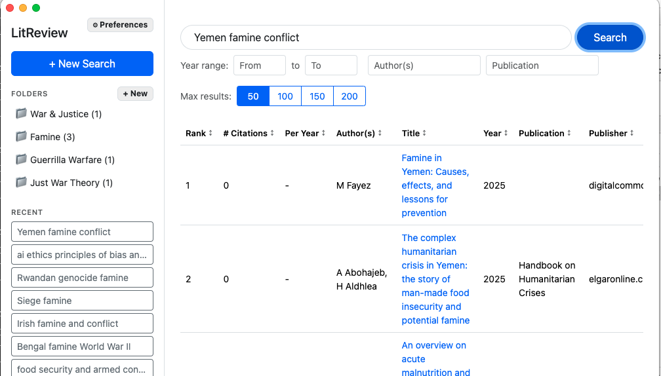Rerun recent search 'Rwandan genocide famine'
This screenshot has width=661, height=376.
pyautogui.click(x=82, y=278)
